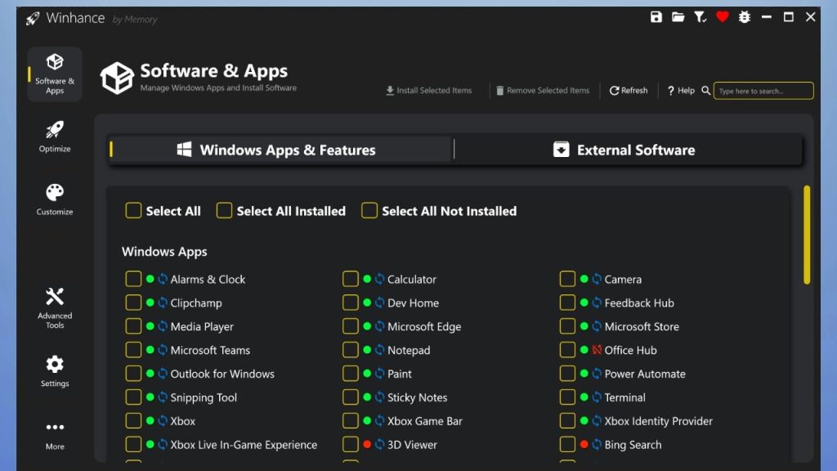Click the reinstall icon next to Calculator
The height and width of the screenshot is (471, 837).
(379, 279)
